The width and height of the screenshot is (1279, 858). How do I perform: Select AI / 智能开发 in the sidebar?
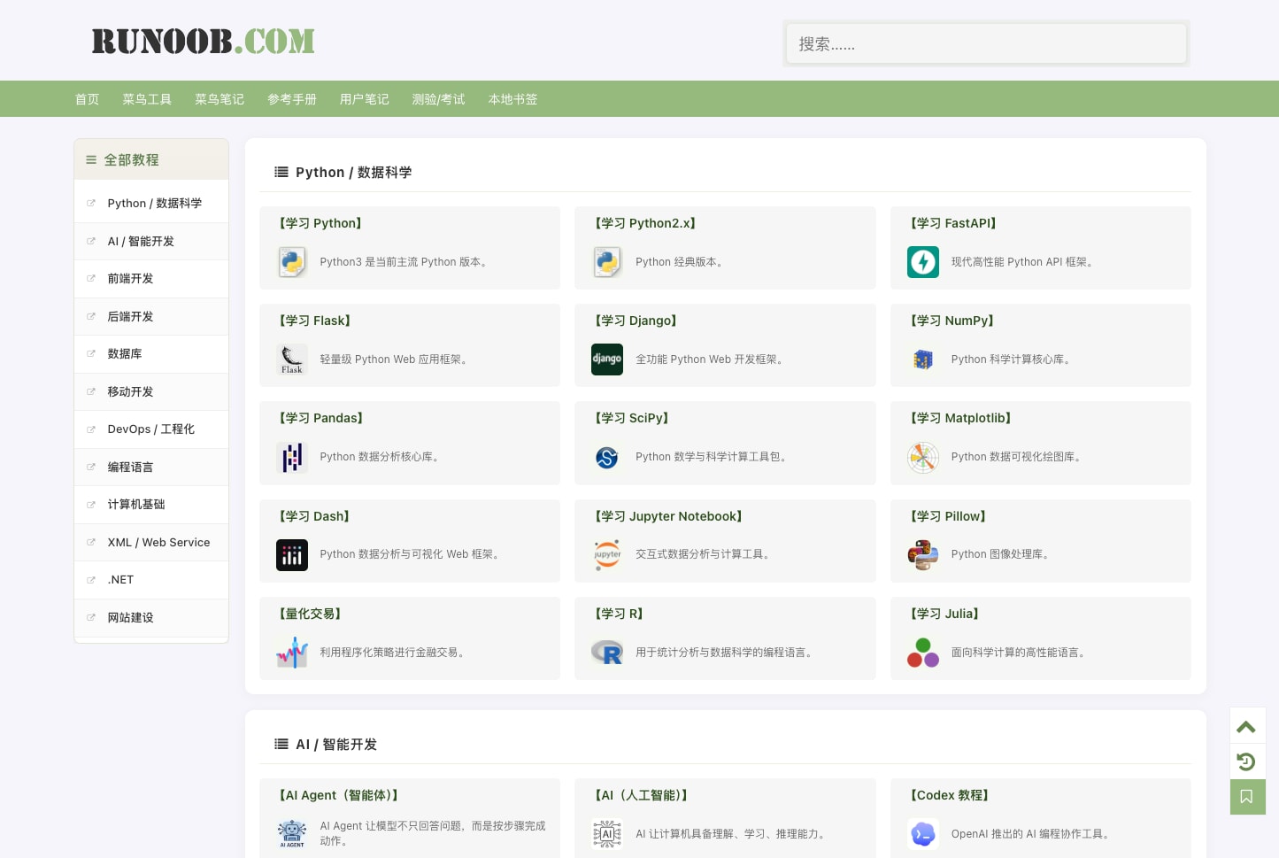(x=151, y=241)
